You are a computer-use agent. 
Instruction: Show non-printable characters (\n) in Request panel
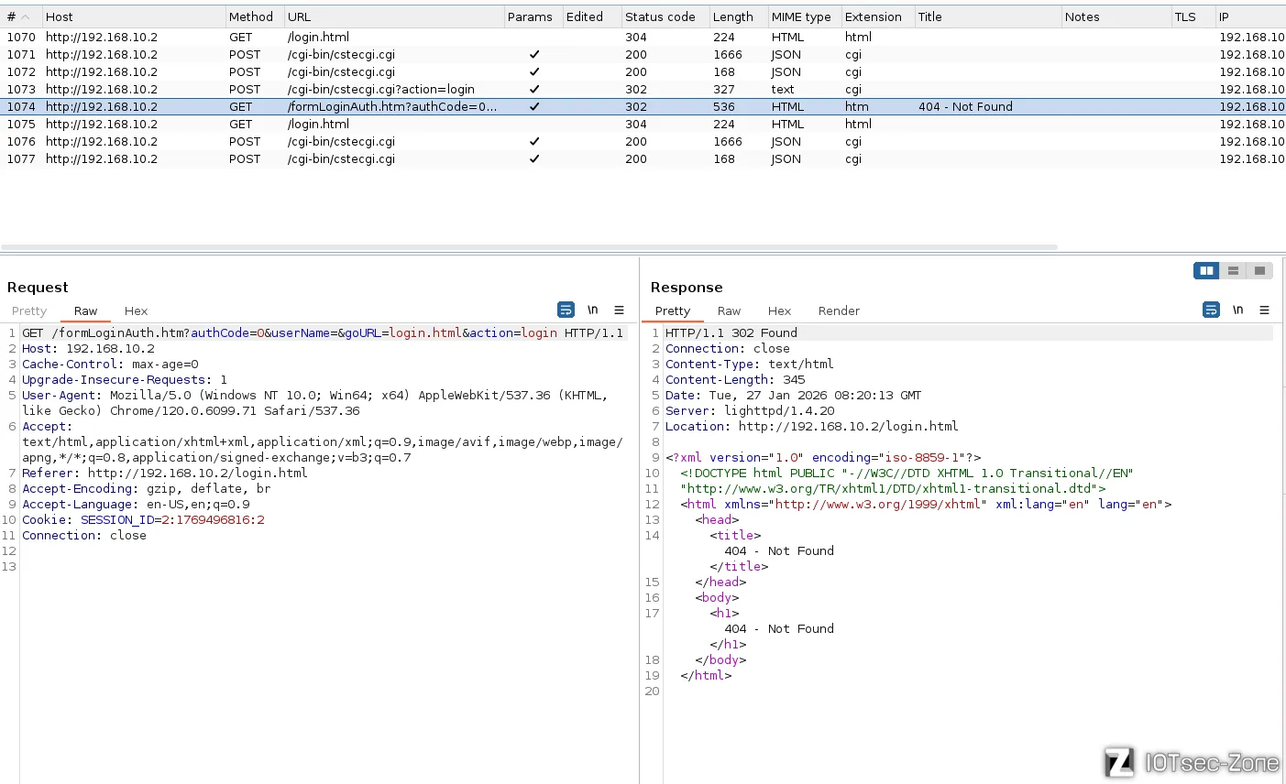pyautogui.click(x=592, y=310)
